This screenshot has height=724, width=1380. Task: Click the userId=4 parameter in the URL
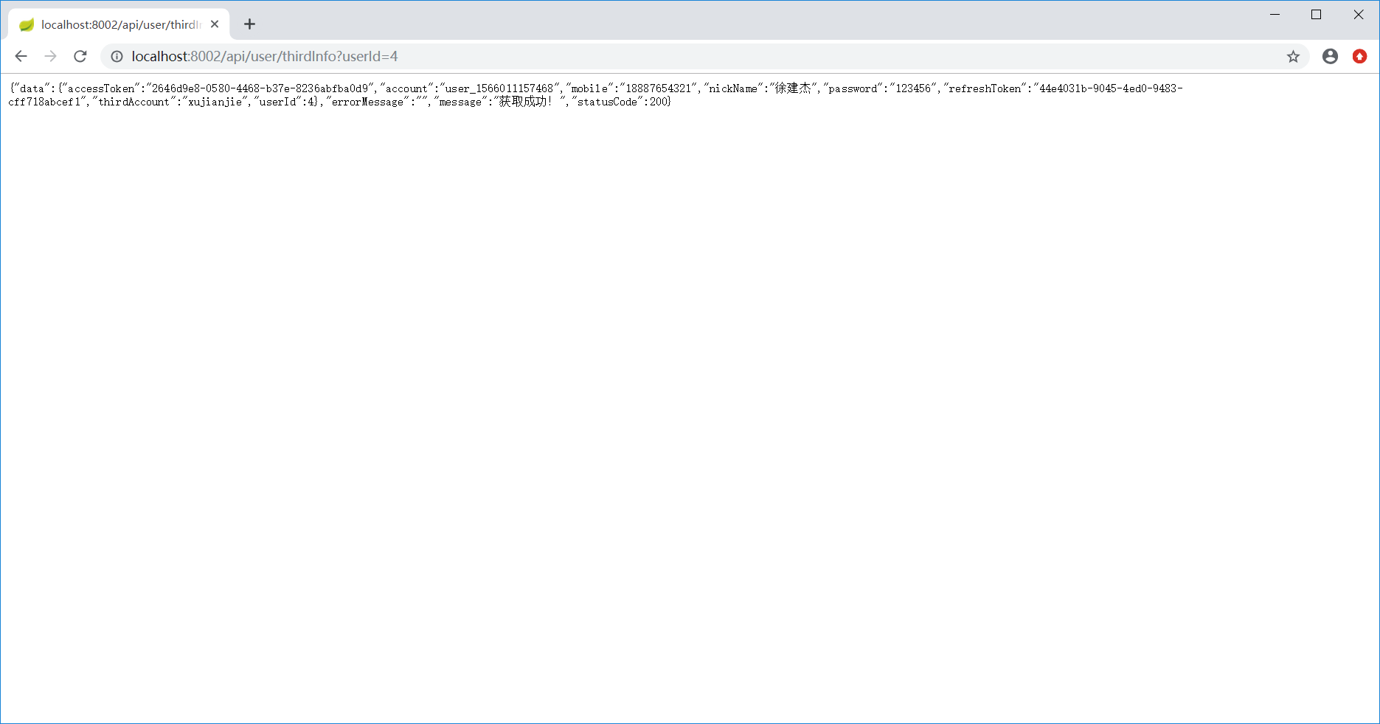click(x=370, y=56)
